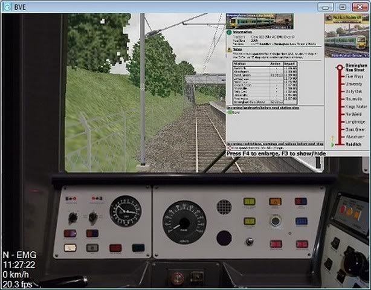Click the 'Kings Norton' station on route diagram
Viewport: 371px width, 290px height.
(356, 107)
